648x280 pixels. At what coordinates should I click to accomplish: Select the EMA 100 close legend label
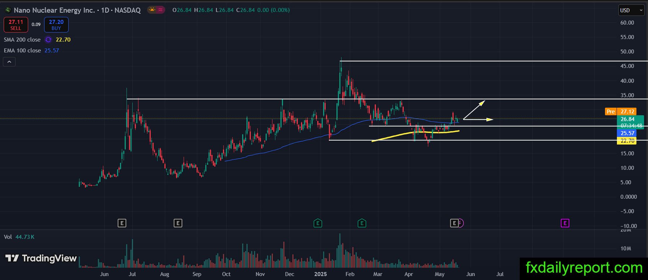(x=22, y=51)
